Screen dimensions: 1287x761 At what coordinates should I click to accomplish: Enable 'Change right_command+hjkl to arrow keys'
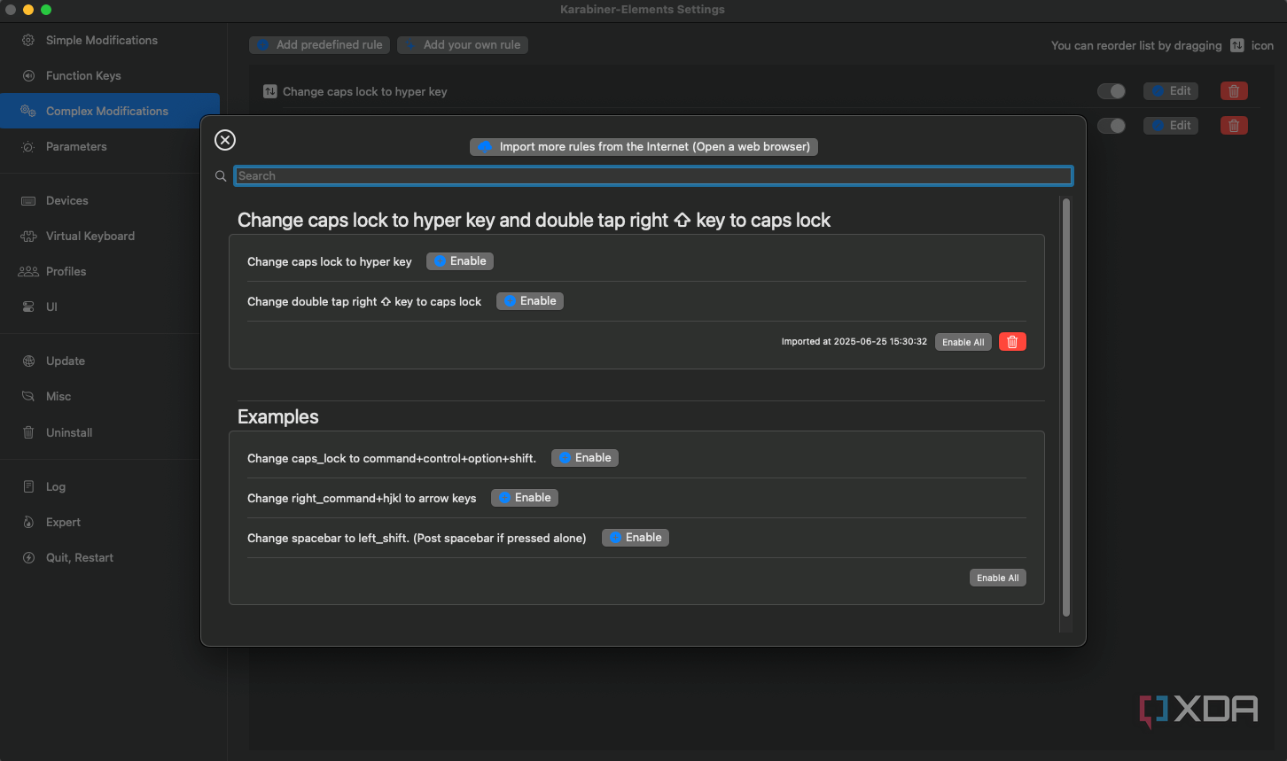[x=525, y=498]
